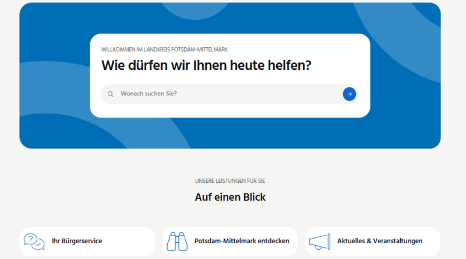Viewport: 466px width, 259px height.
Task: Click 'WILLKOMMEN IM LANDKREIS POTSDAM-MITTELMARK' text
Action: coord(164,49)
